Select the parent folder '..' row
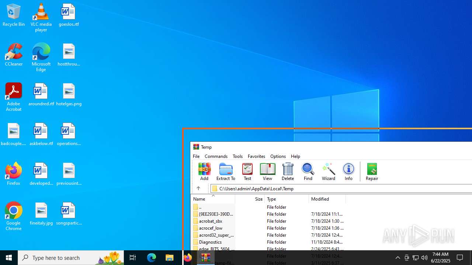472x265 pixels. click(x=268, y=207)
